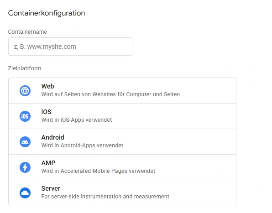The height and width of the screenshot is (213, 272).
Task: Click the Android robot icon
Action: (25, 142)
